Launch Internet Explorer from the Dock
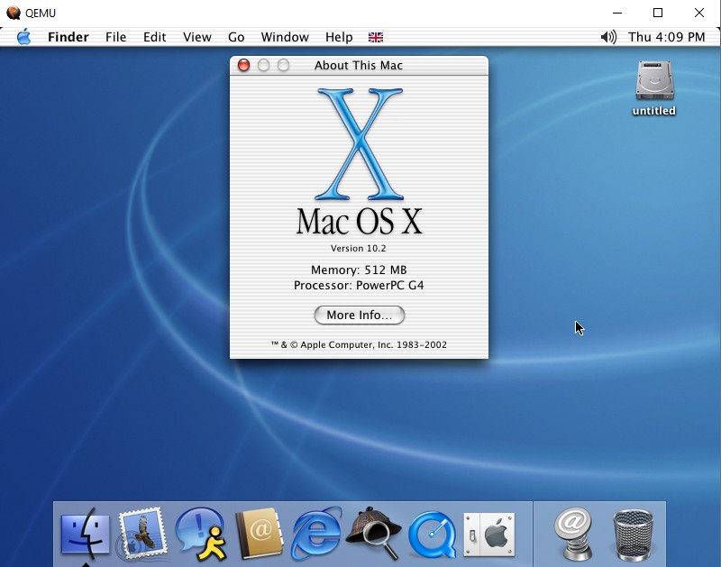Screen dimensions: 721x567 coord(316,534)
